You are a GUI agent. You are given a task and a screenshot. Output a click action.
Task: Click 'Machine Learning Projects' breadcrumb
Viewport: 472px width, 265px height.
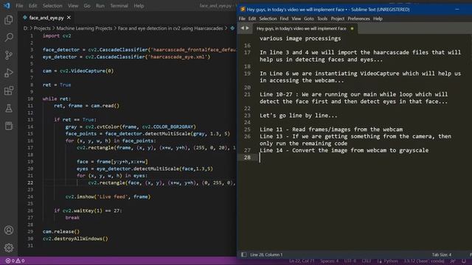84,28
